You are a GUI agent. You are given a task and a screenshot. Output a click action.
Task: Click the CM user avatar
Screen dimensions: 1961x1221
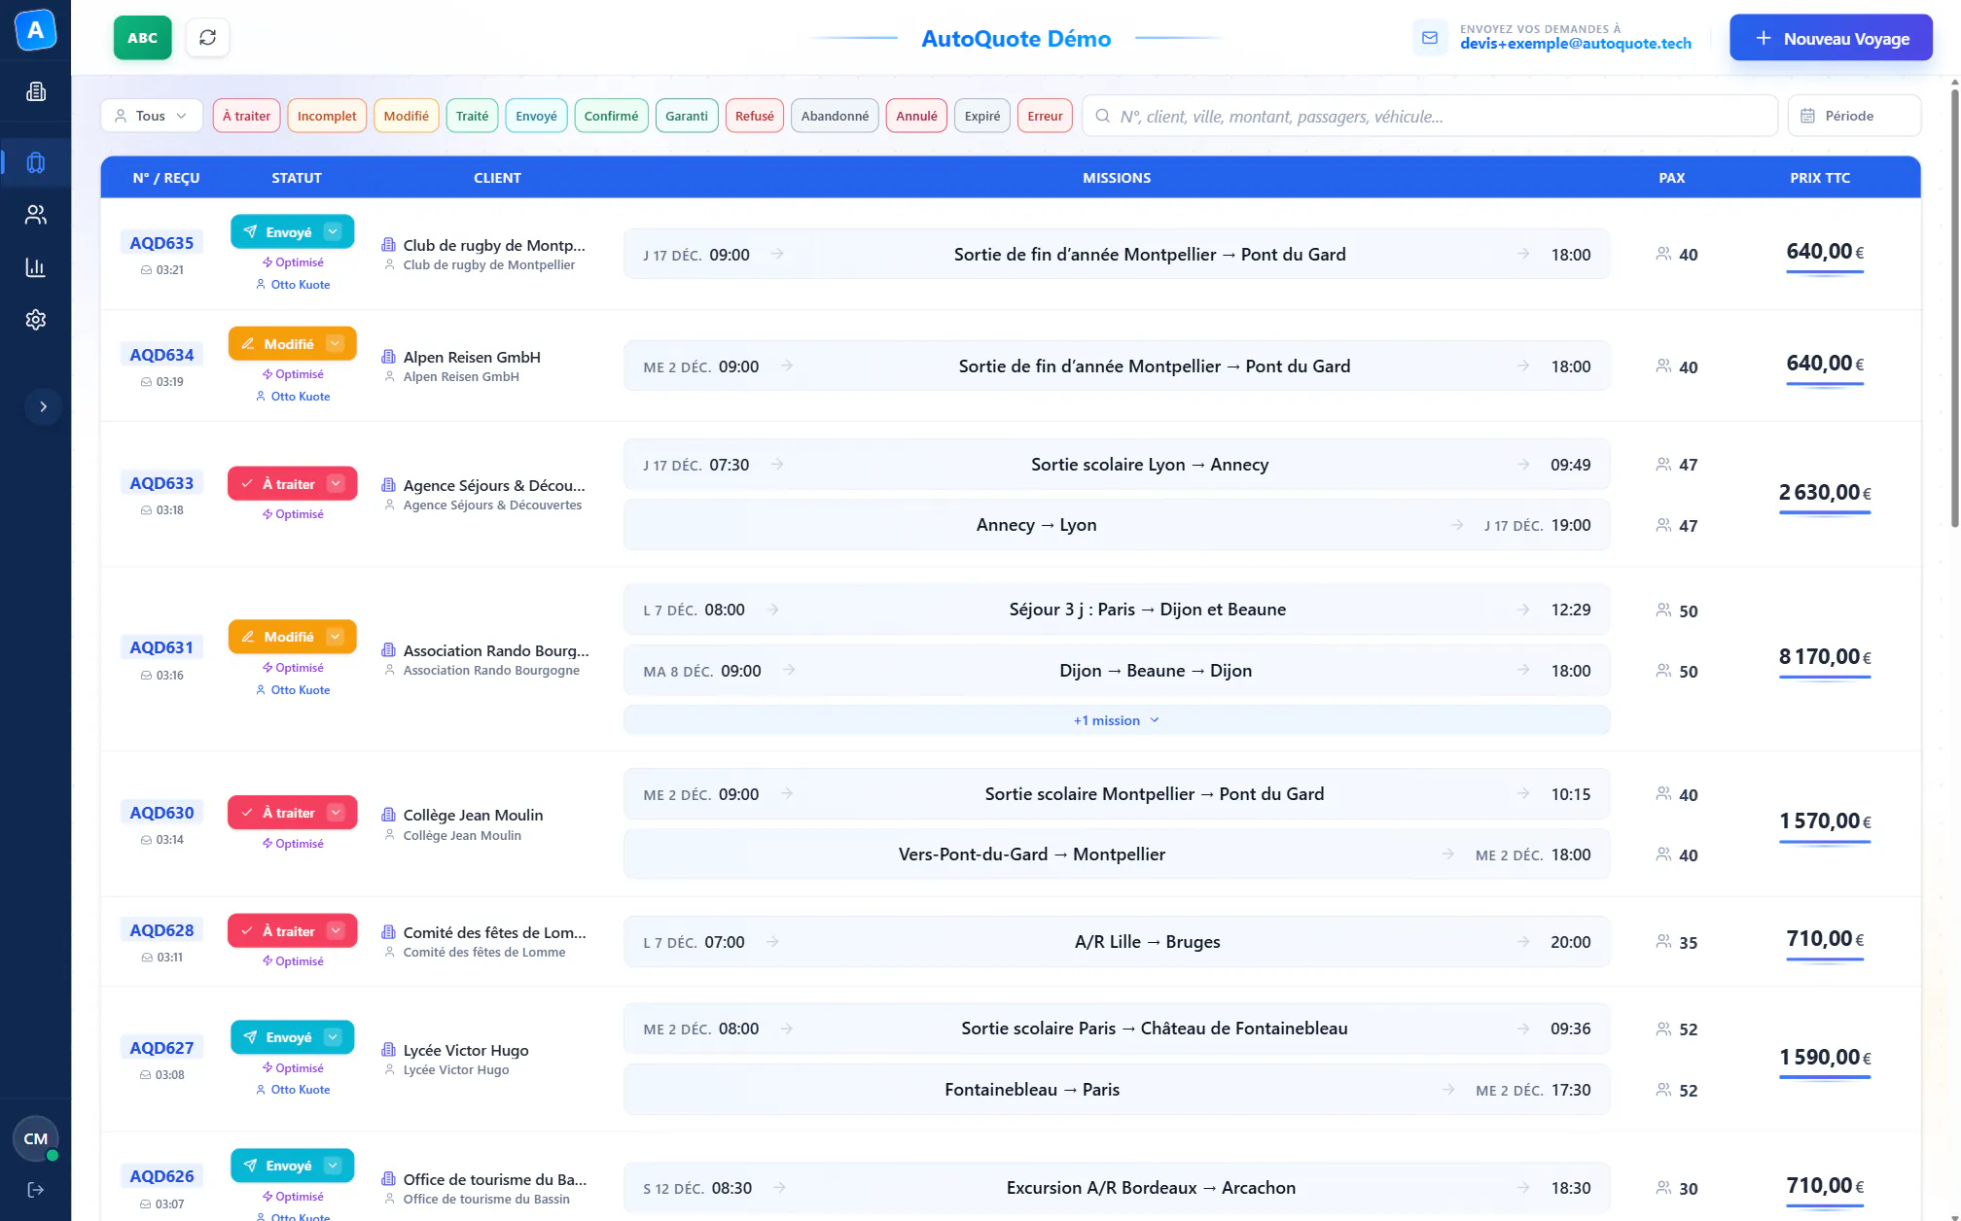pyautogui.click(x=36, y=1138)
